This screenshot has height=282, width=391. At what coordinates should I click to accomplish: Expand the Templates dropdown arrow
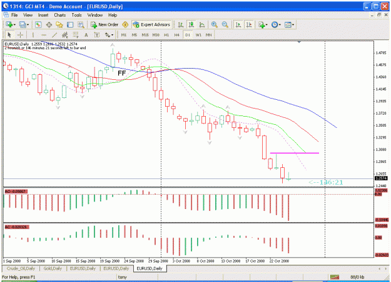[x=293, y=24]
